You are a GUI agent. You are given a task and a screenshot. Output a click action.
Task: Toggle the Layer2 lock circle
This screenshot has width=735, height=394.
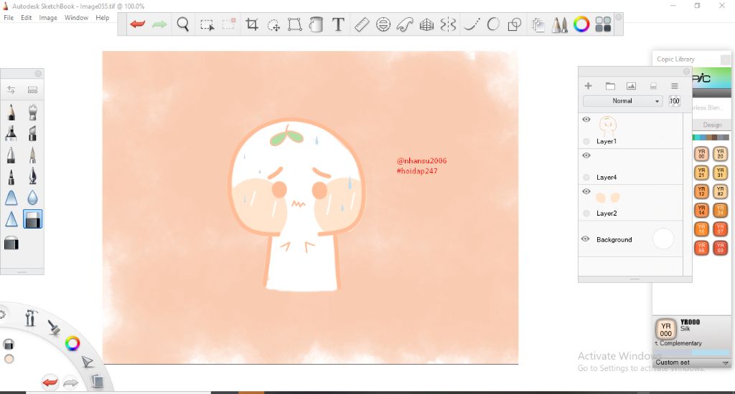586,213
